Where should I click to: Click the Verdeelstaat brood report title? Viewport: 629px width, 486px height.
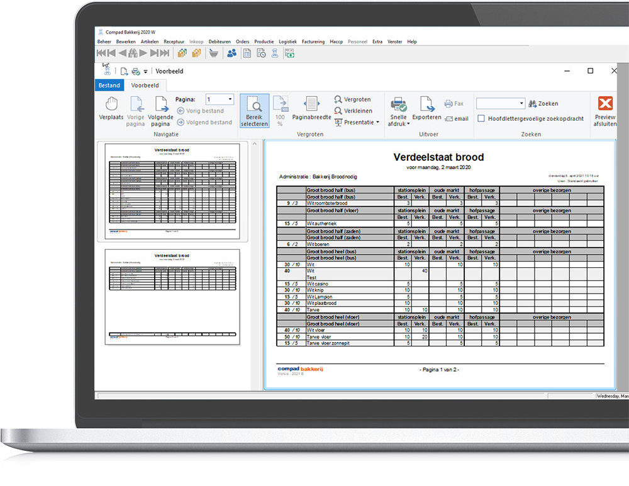pyautogui.click(x=438, y=157)
